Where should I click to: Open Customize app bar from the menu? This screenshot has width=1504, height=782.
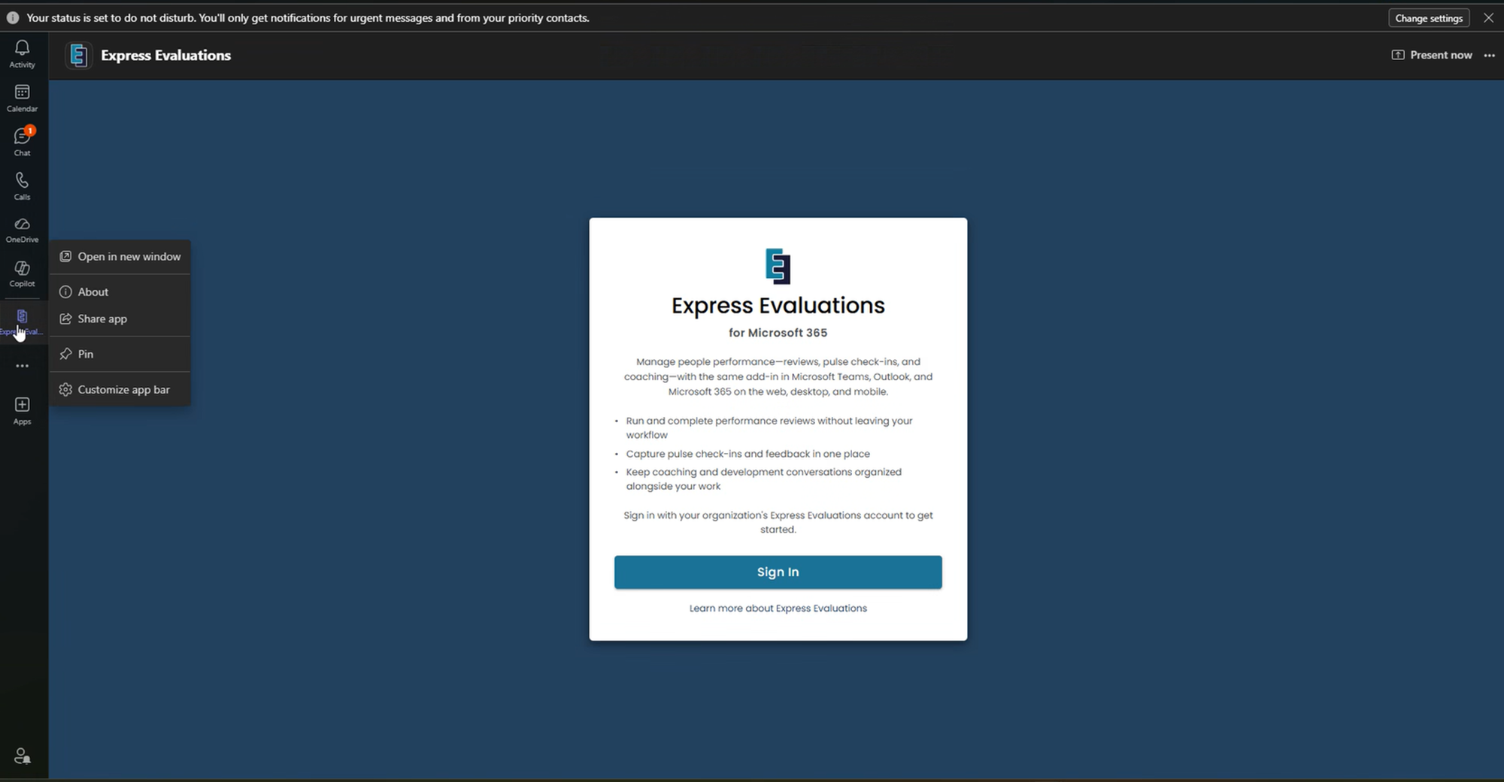pyautogui.click(x=120, y=390)
